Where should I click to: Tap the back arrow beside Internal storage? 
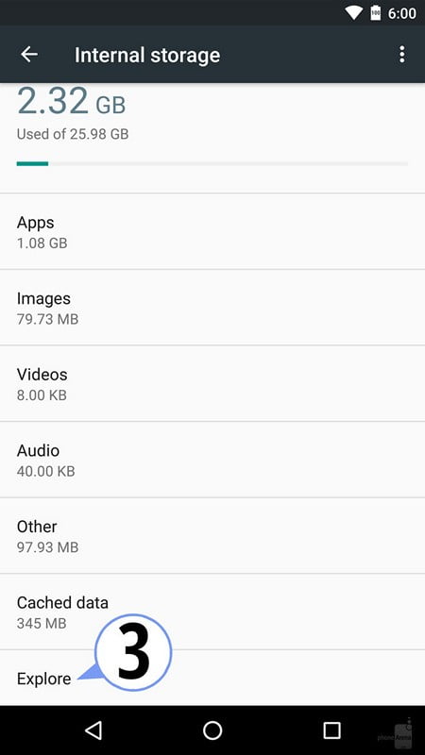(x=29, y=55)
